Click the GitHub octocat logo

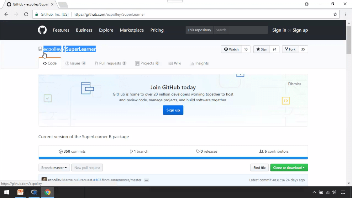coord(42,30)
